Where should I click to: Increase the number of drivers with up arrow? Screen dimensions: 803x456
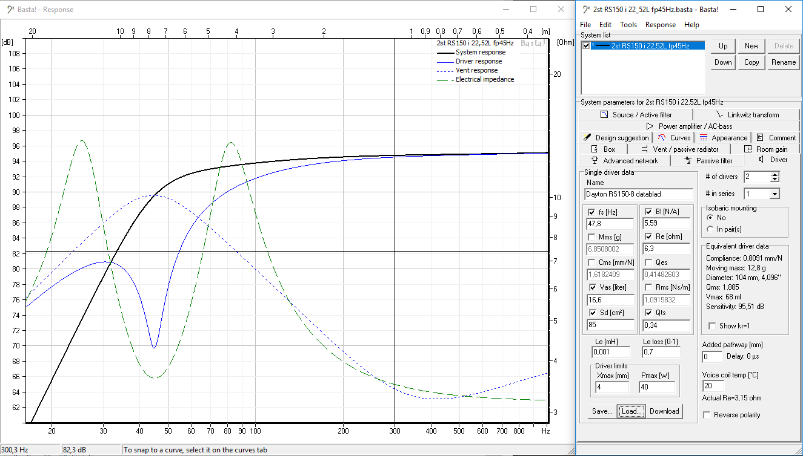point(775,174)
